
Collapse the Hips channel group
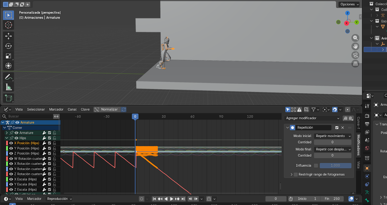coord(7,138)
